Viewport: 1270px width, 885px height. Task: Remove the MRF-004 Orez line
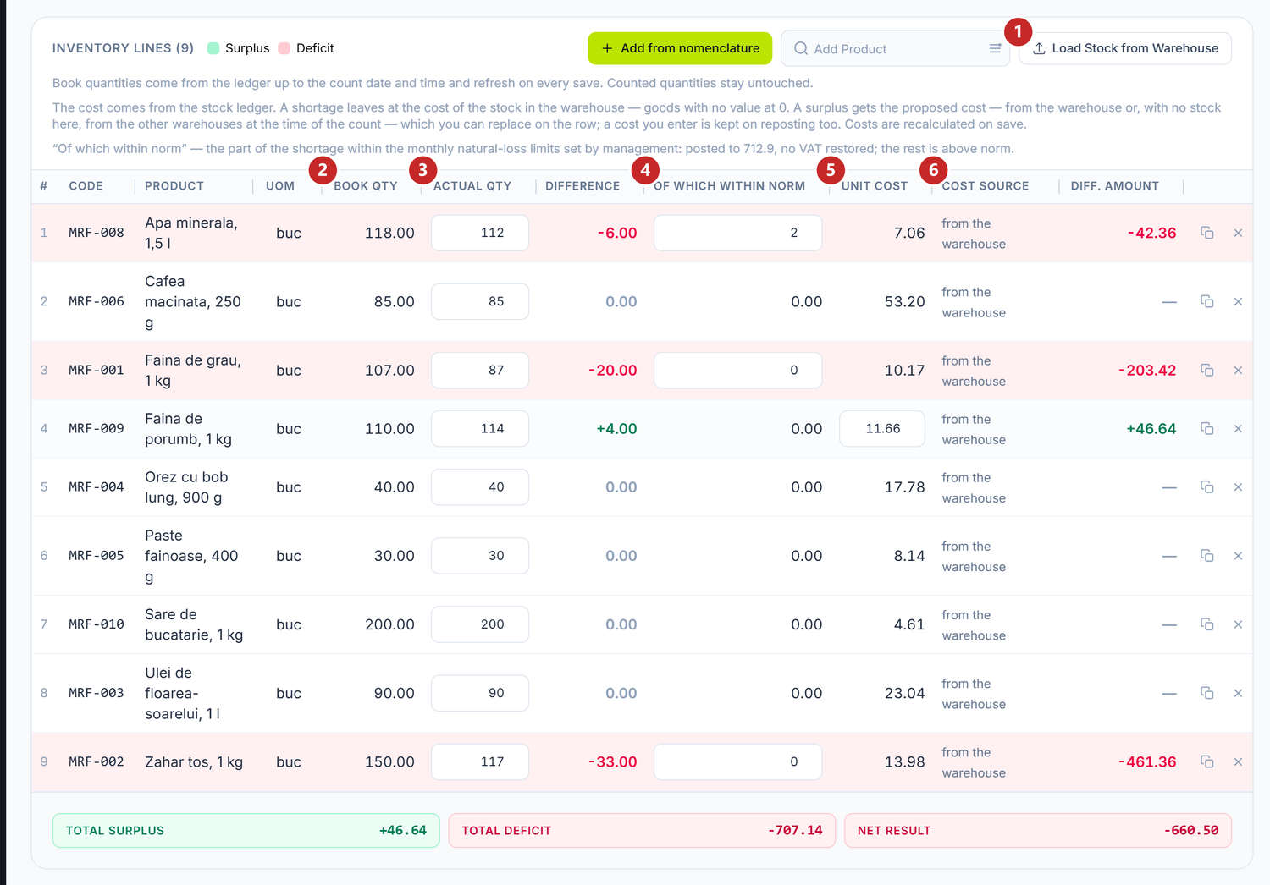coord(1238,486)
